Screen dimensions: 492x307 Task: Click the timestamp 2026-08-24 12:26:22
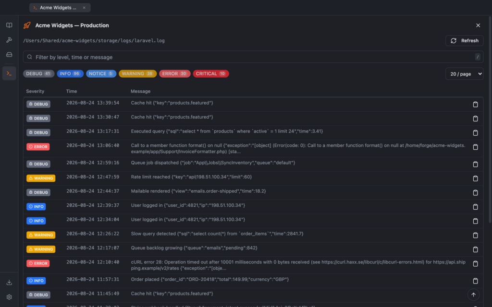(x=93, y=234)
